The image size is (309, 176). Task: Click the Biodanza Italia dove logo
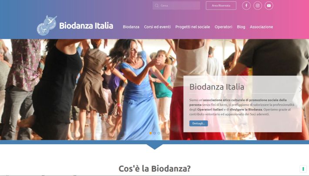coord(47,25)
